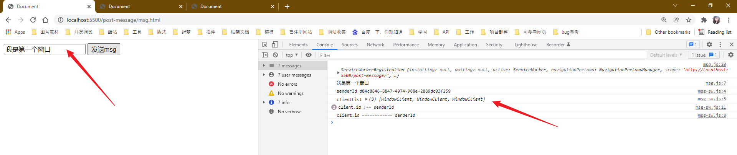
Task: Bookmark this page with star icon
Action: 689,20
